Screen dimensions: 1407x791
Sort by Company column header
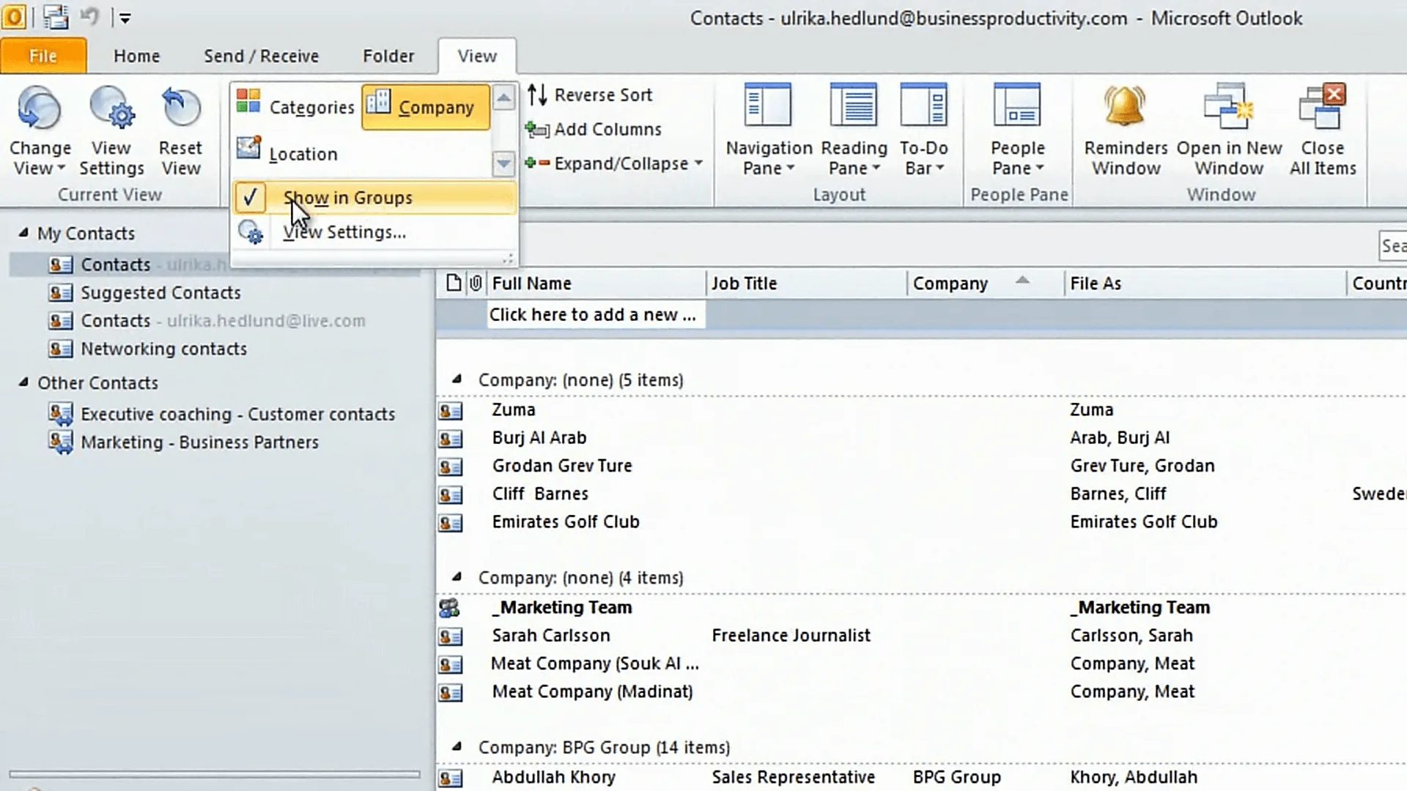click(x=985, y=283)
